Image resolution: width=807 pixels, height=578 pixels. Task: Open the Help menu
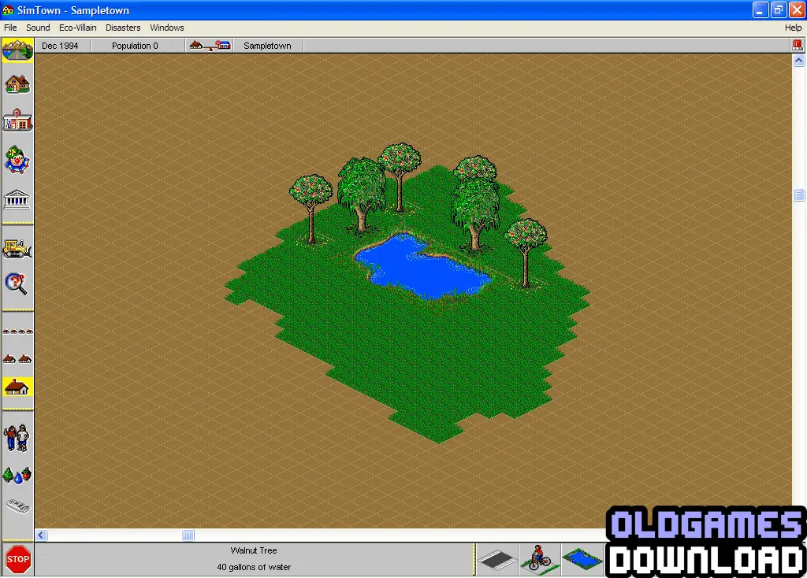point(793,28)
